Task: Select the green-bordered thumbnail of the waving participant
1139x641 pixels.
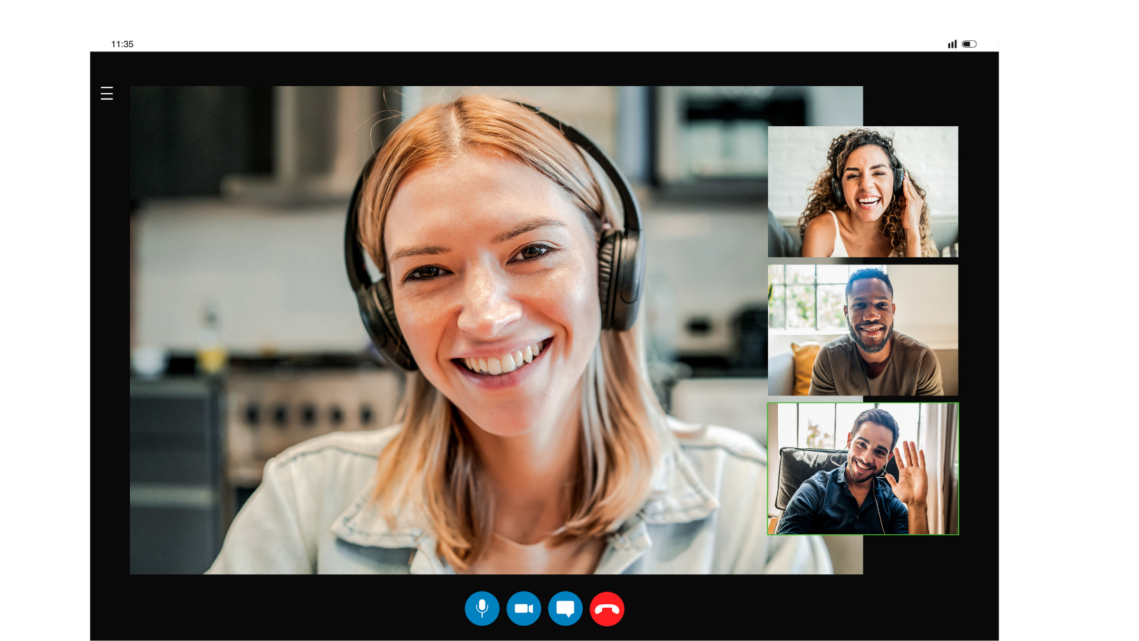Action: (x=863, y=469)
